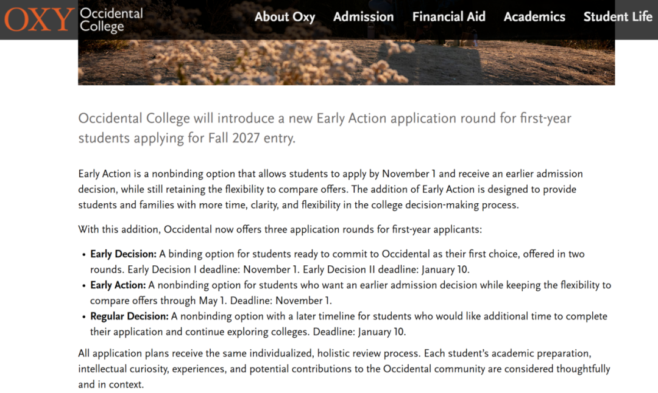
Task: Click the bold Early Decision label
Action: 124,254
